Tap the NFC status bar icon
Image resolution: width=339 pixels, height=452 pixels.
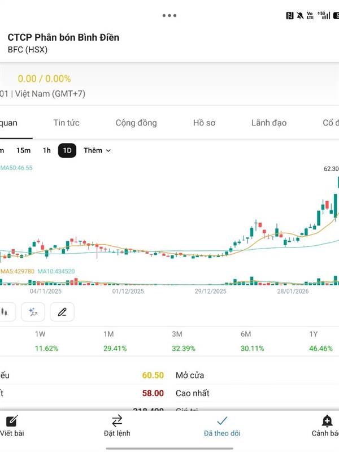pos(289,15)
